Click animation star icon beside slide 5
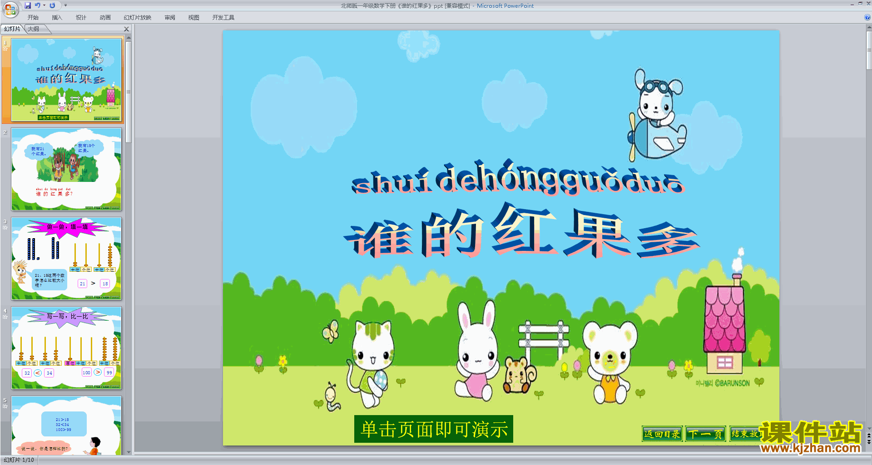 5,406
